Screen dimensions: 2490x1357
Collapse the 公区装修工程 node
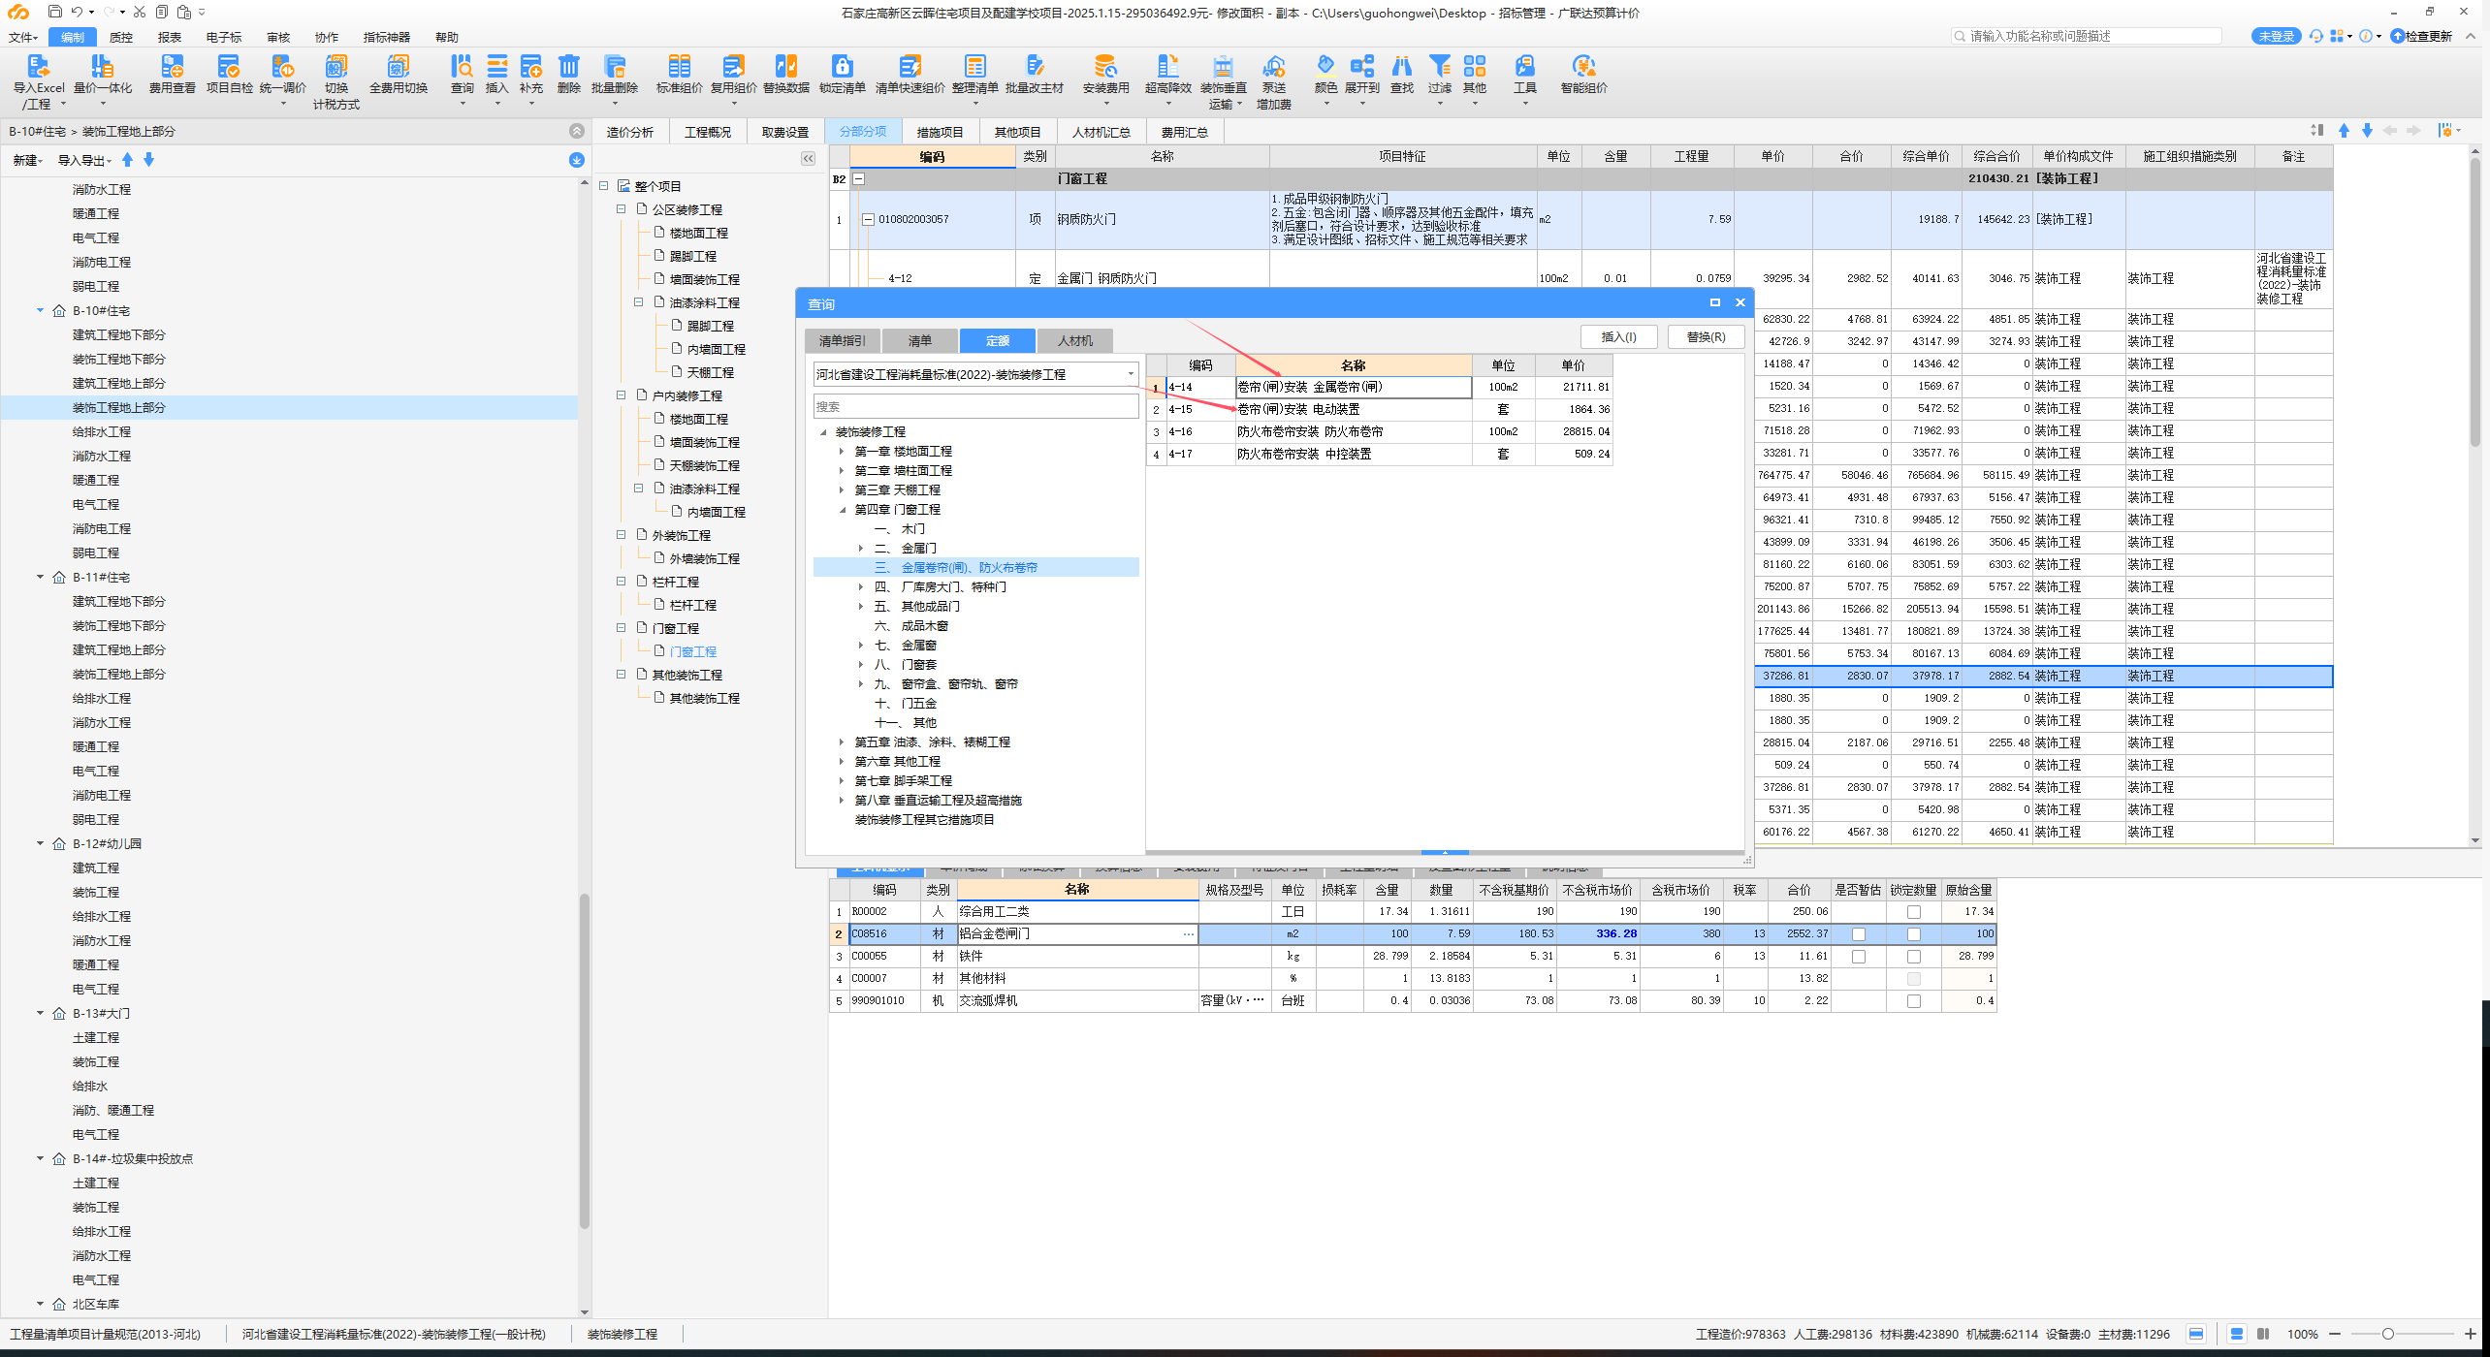[x=622, y=209]
